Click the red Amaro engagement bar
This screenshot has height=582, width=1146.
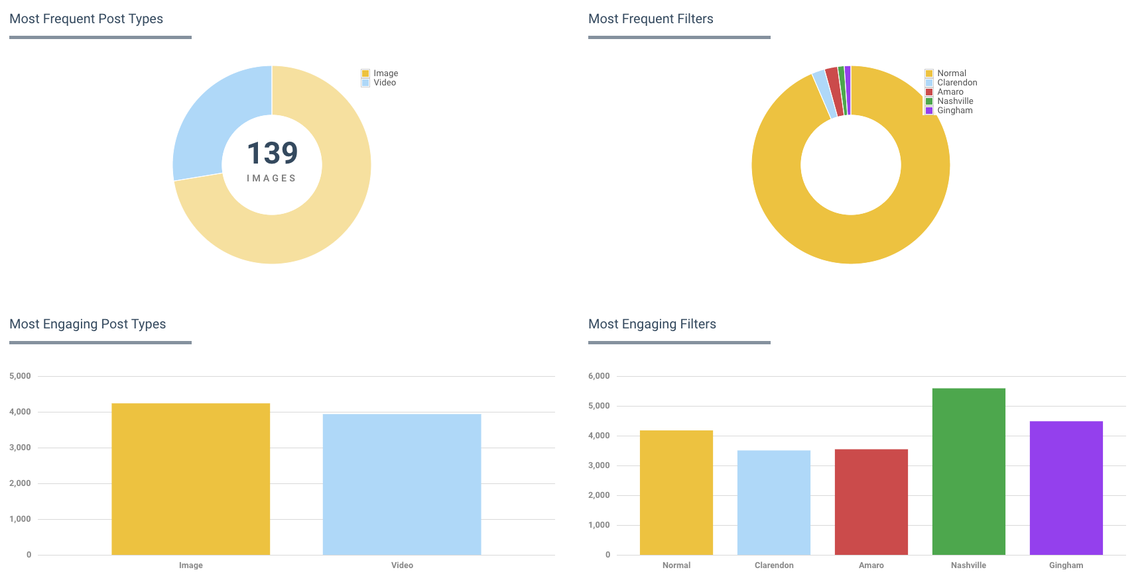[x=871, y=502]
